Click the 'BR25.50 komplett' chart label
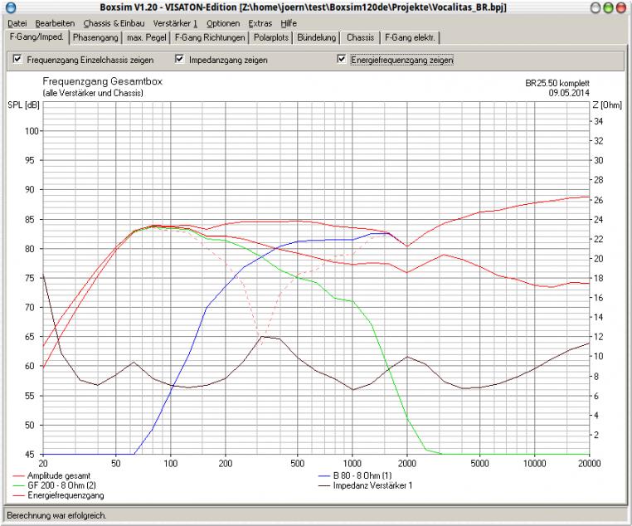This screenshot has width=632, height=526. coord(557,83)
